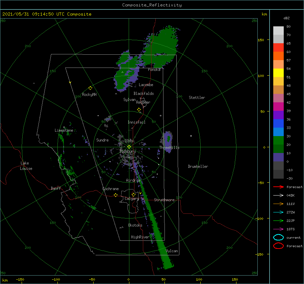Click the yellow diamond marker near RockyMH

[x=90, y=88]
